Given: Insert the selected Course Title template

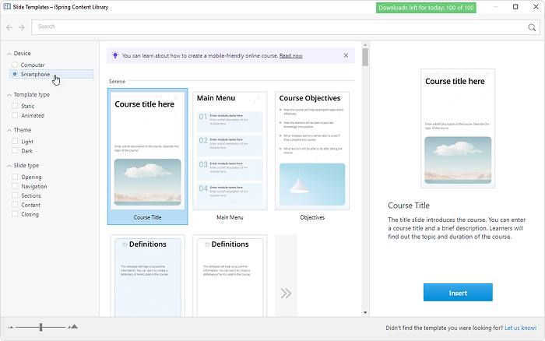Looking at the screenshot, I should pyautogui.click(x=458, y=292).
